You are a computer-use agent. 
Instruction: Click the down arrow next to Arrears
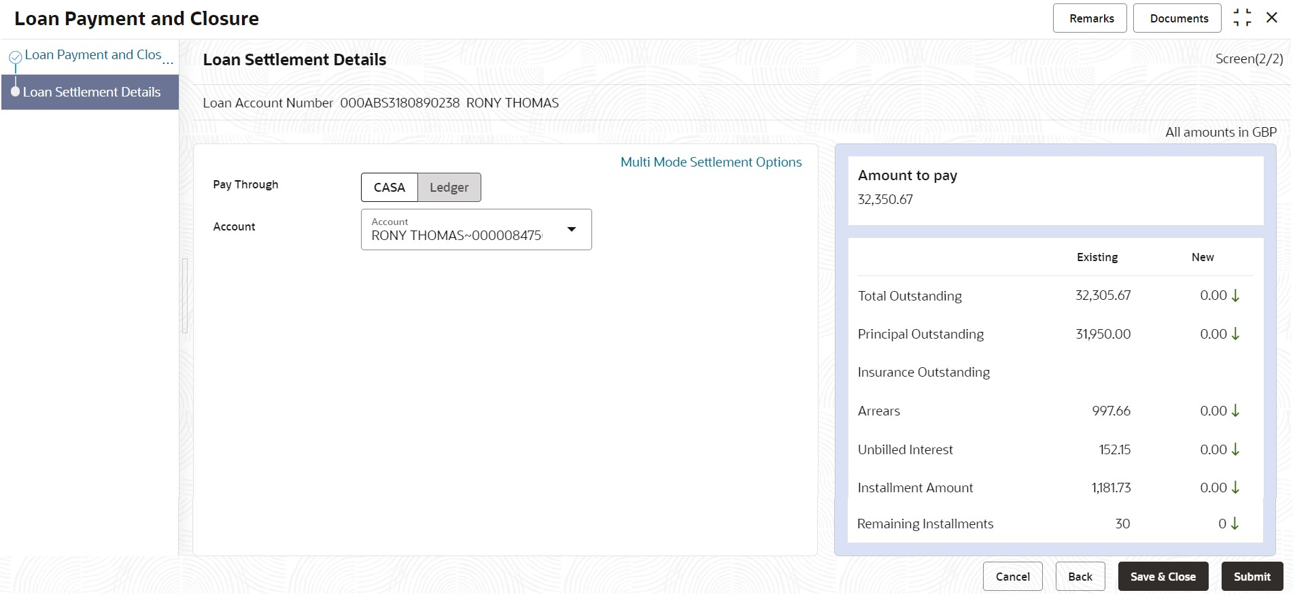(1236, 411)
